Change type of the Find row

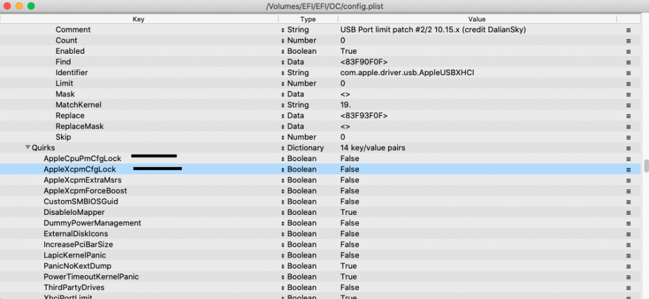pyautogui.click(x=283, y=62)
